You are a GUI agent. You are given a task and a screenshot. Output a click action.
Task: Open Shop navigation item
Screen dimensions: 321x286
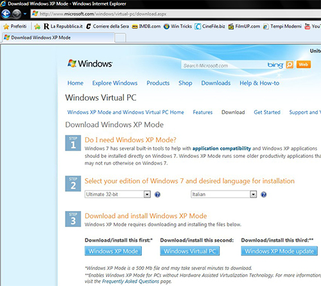click(186, 83)
